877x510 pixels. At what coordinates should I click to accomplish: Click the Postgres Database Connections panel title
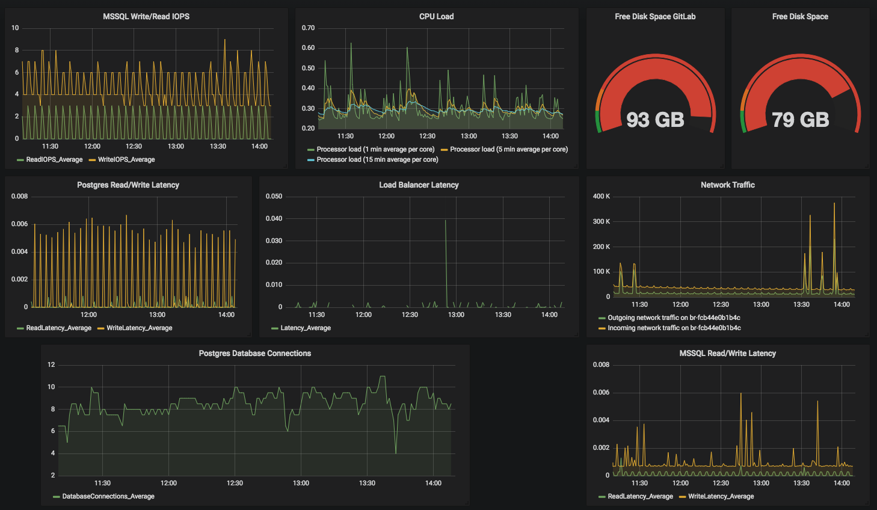click(254, 354)
